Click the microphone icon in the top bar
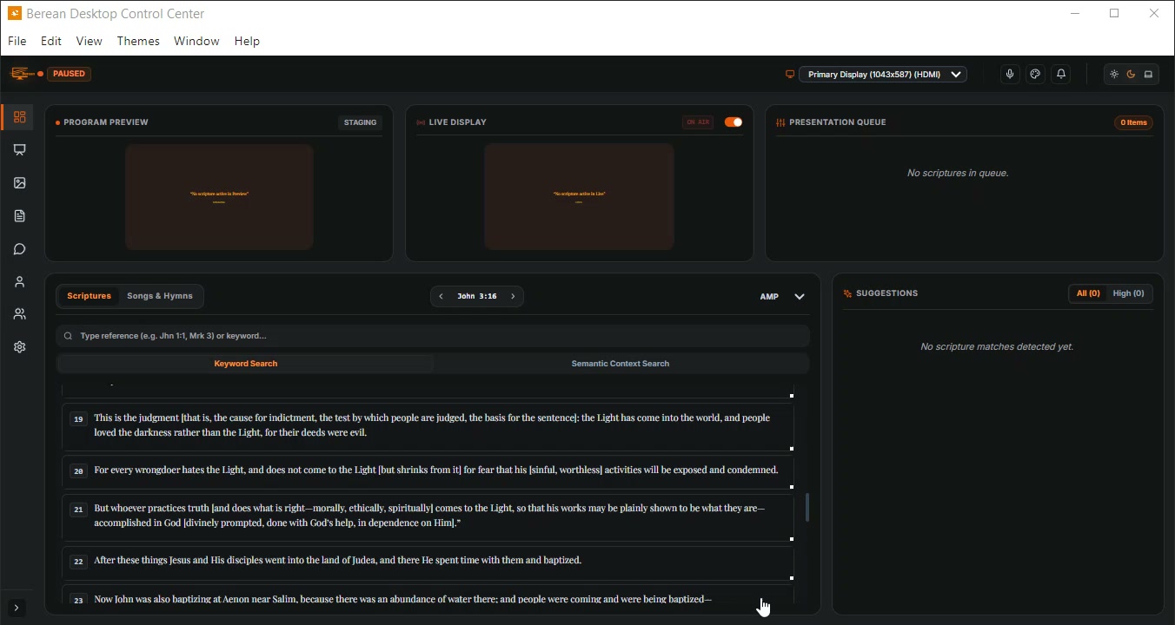 (1010, 75)
